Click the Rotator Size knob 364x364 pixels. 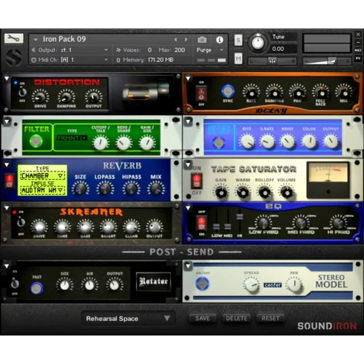point(64,285)
